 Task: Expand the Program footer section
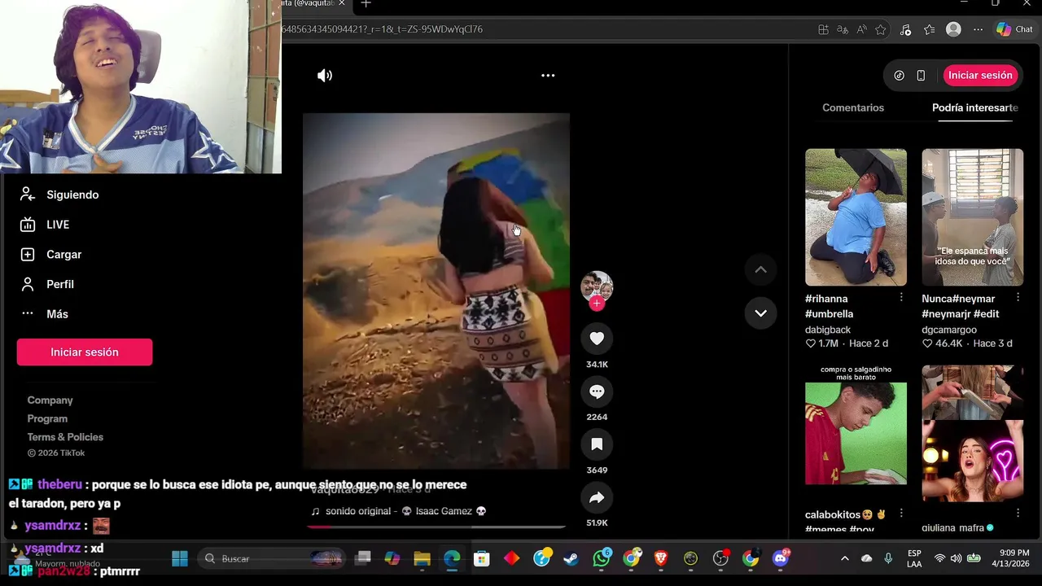[47, 418]
